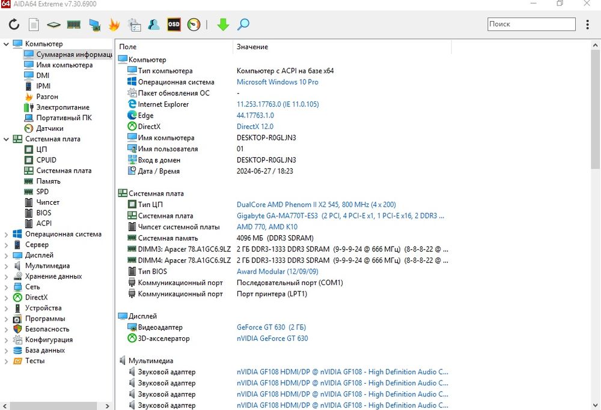Image resolution: width=601 pixels, height=410 pixels.
Task: Expand the Операционная система node
Action: point(6,234)
